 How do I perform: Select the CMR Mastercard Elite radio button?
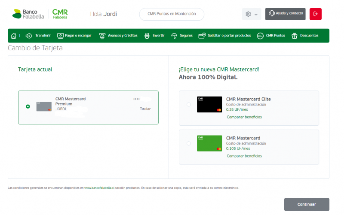[189, 104]
